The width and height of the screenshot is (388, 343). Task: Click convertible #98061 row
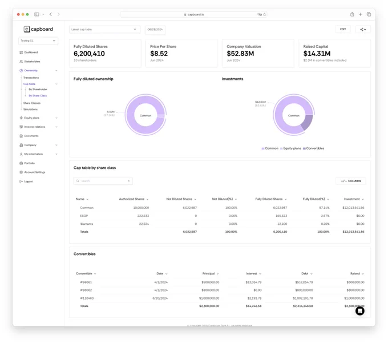tap(220, 283)
